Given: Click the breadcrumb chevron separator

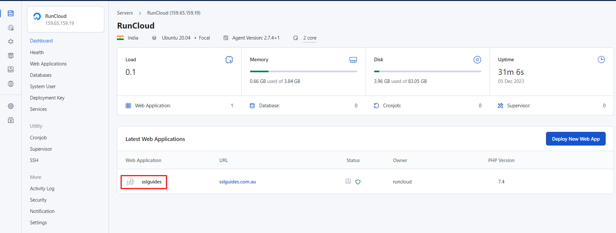Looking at the screenshot, I should (x=140, y=13).
